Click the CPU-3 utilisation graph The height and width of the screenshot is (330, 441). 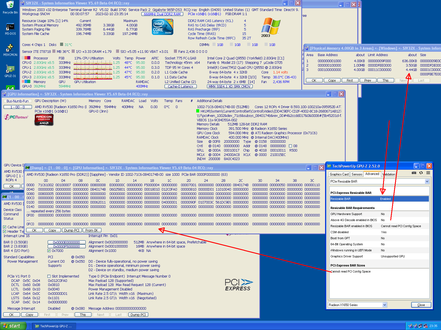[x=93, y=77]
